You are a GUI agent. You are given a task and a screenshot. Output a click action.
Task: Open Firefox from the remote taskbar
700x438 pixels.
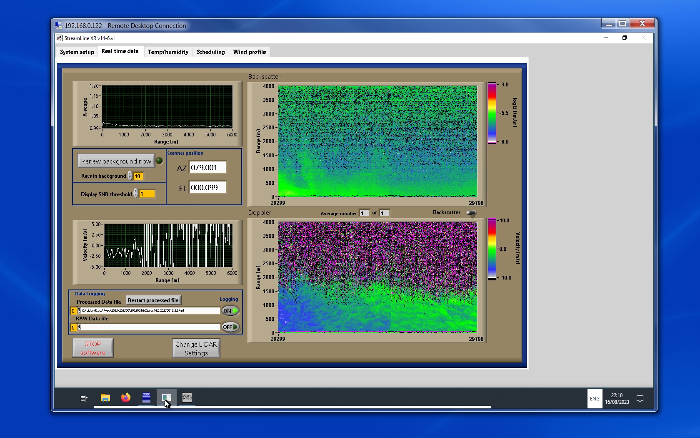[125, 398]
